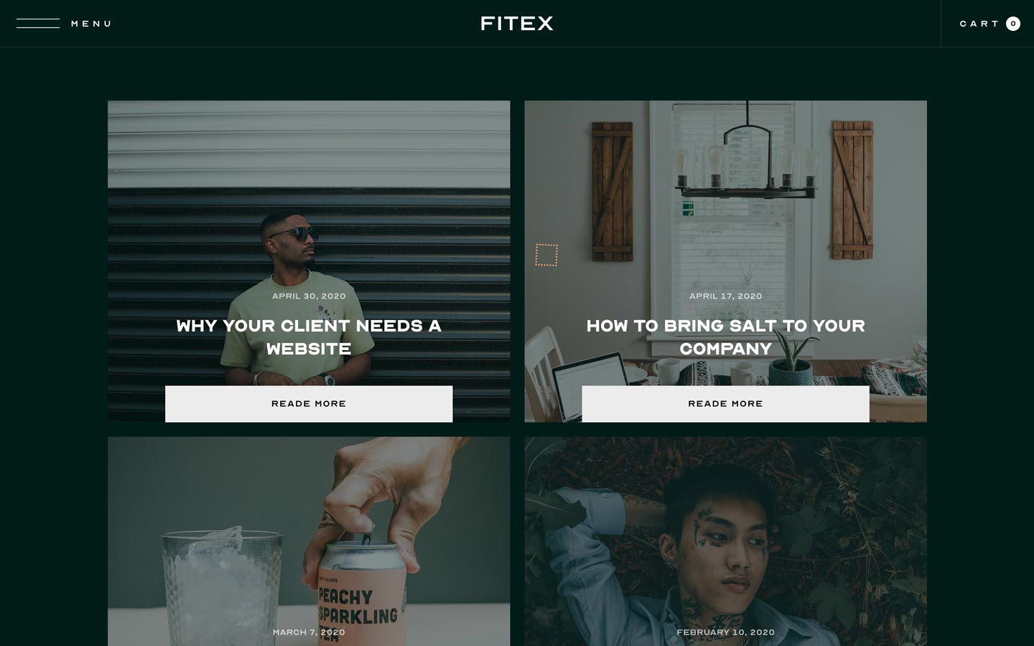1034x646 pixels.
Task: Open the hamburger menu lines icon
Action: (x=38, y=24)
